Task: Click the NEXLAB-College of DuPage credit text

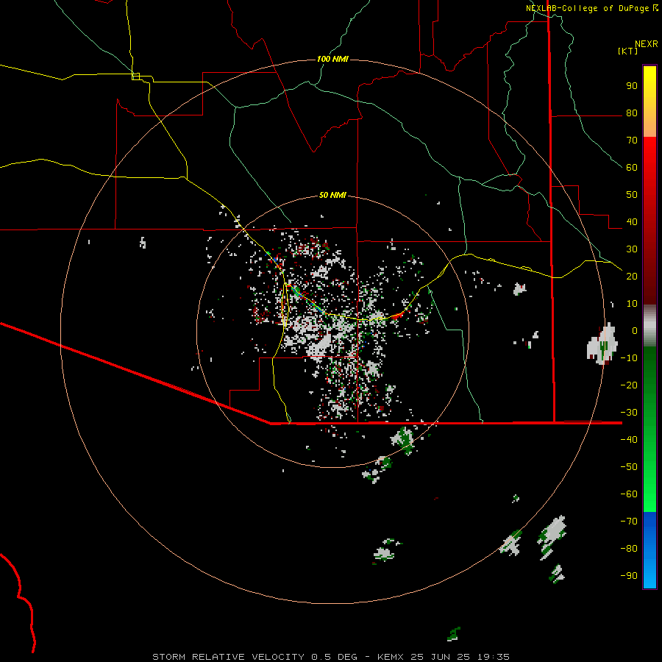Action: coord(588,8)
